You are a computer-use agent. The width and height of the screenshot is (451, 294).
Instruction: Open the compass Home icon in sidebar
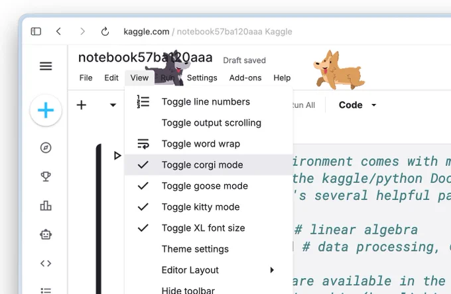[x=46, y=148]
